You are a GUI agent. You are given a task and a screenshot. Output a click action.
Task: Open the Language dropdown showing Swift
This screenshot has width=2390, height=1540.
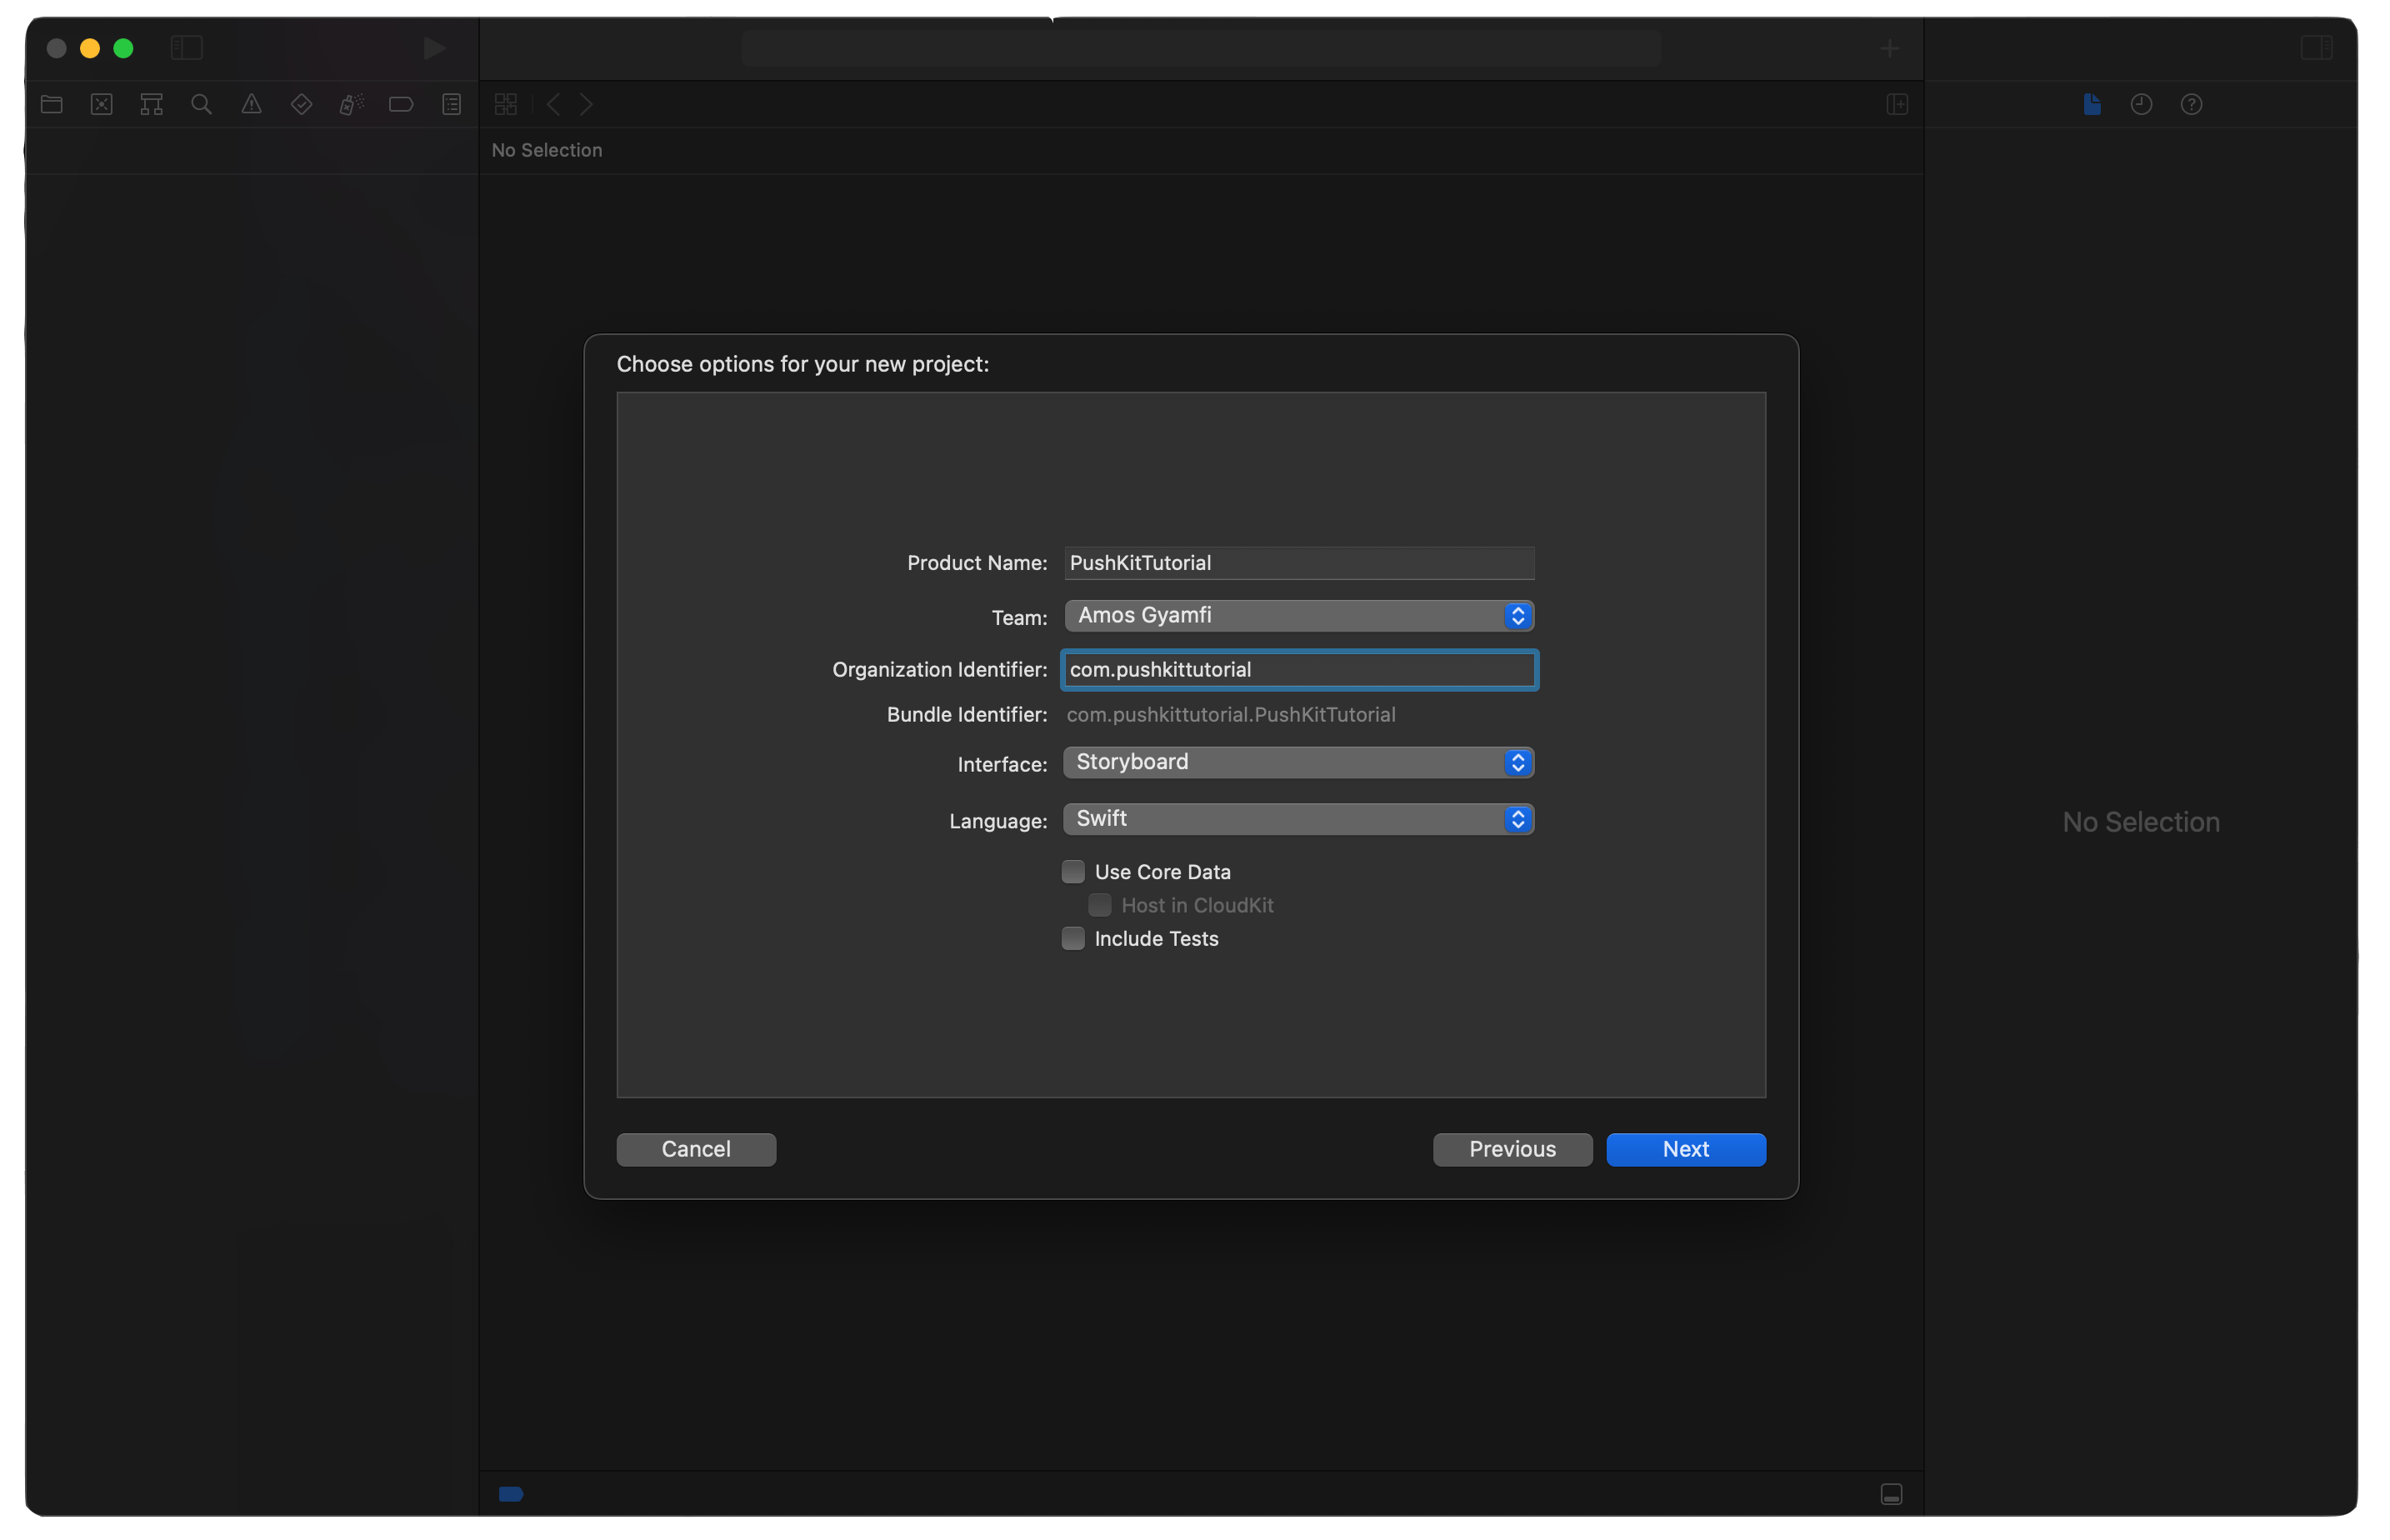(x=1298, y=818)
